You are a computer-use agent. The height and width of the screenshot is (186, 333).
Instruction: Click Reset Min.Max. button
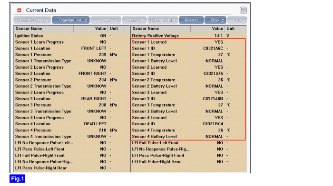coord(163,20)
